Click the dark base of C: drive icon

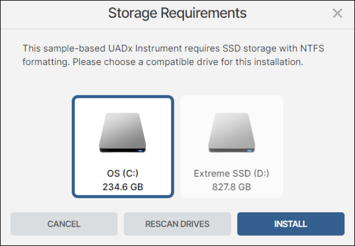coord(123,150)
